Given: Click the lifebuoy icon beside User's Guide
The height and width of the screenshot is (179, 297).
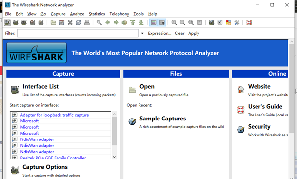Looking at the screenshot, I should [x=241, y=110].
